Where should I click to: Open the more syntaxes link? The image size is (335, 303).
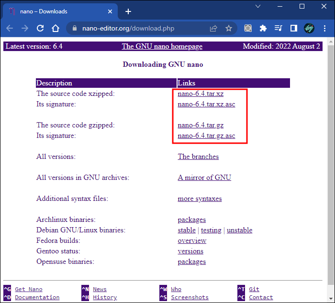point(200,199)
